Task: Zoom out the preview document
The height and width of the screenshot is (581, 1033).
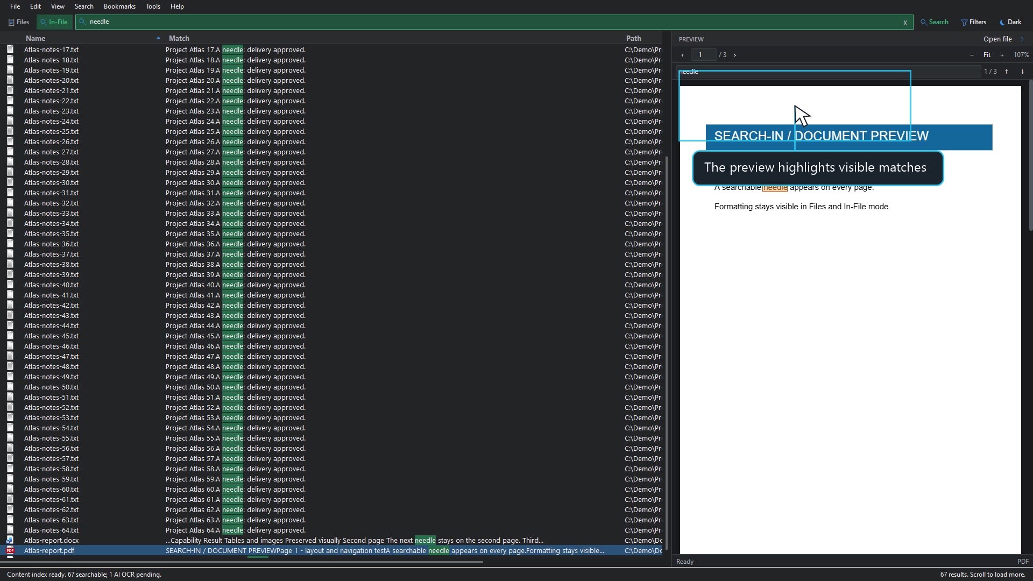Action: [972, 55]
